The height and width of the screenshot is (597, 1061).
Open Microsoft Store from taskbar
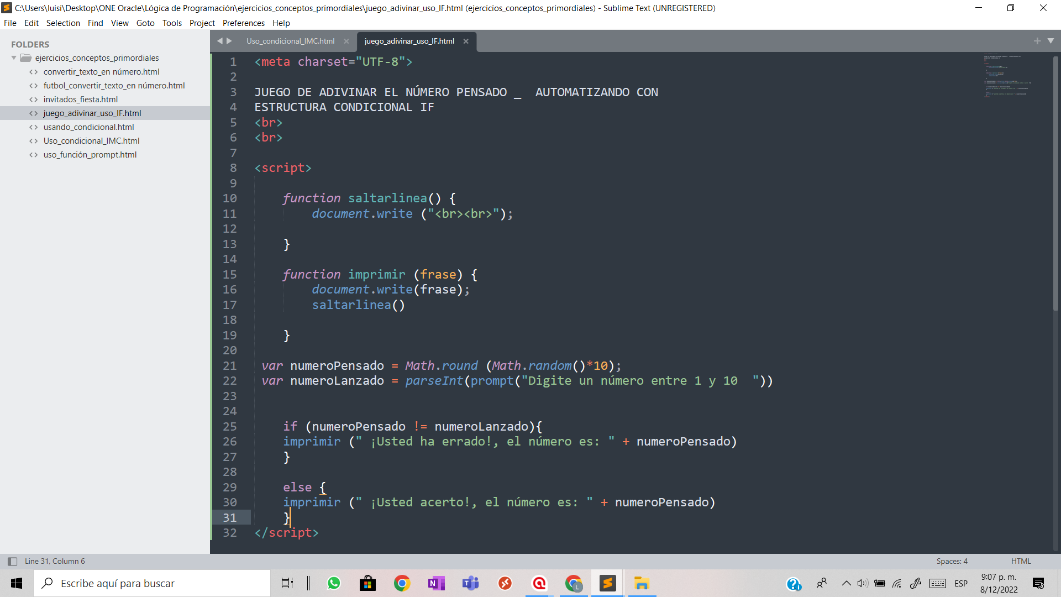(367, 583)
